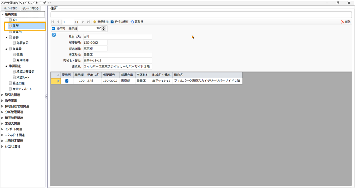Screen dimensions: 355x188
Task: Collapse the 従業員 tree node
Action: (7, 49)
